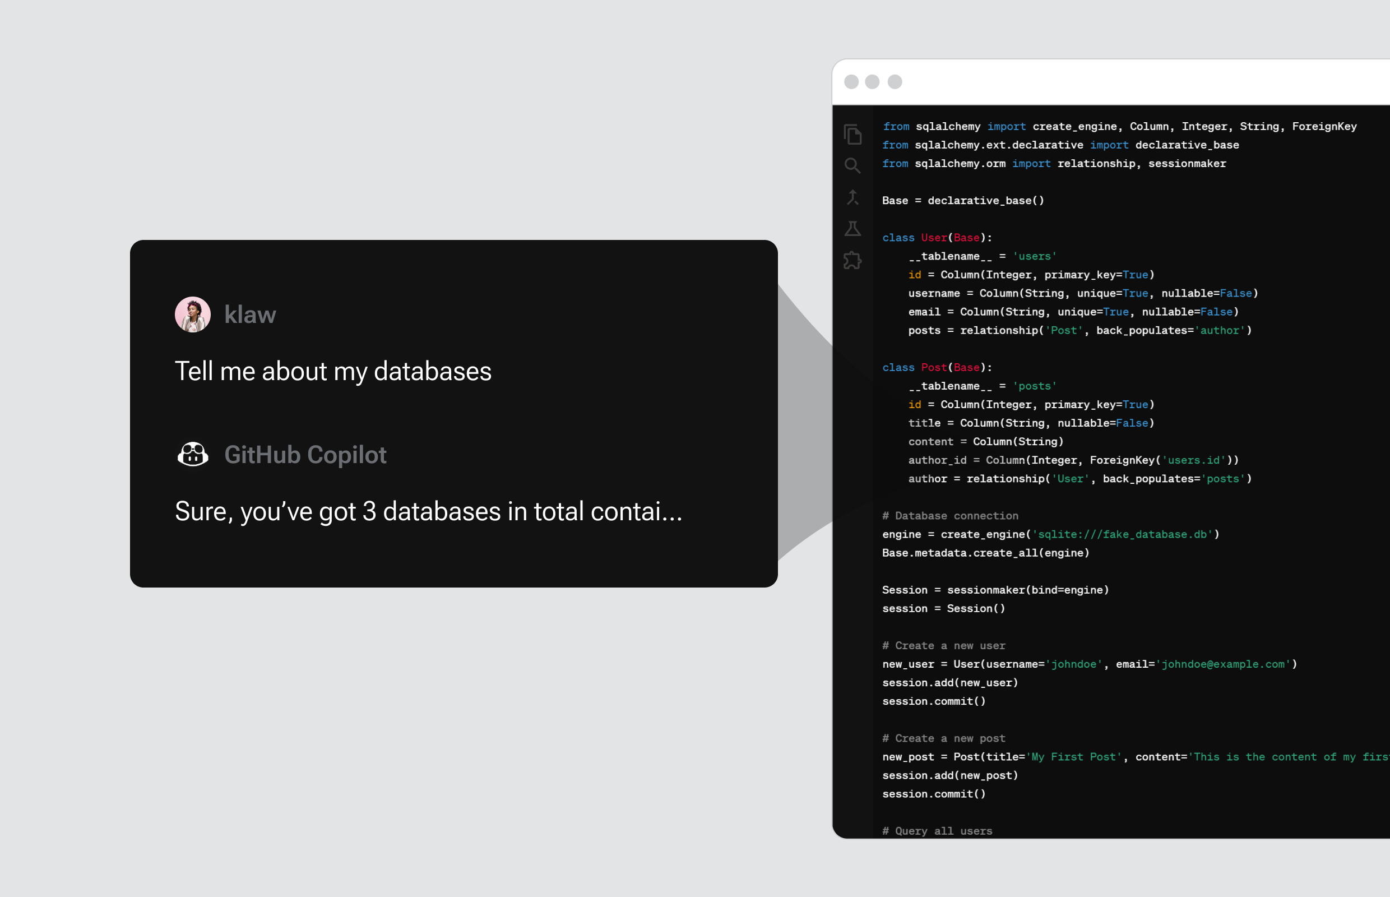This screenshot has height=897, width=1390.
Task: Click the second gray window control dot
Action: (872, 82)
